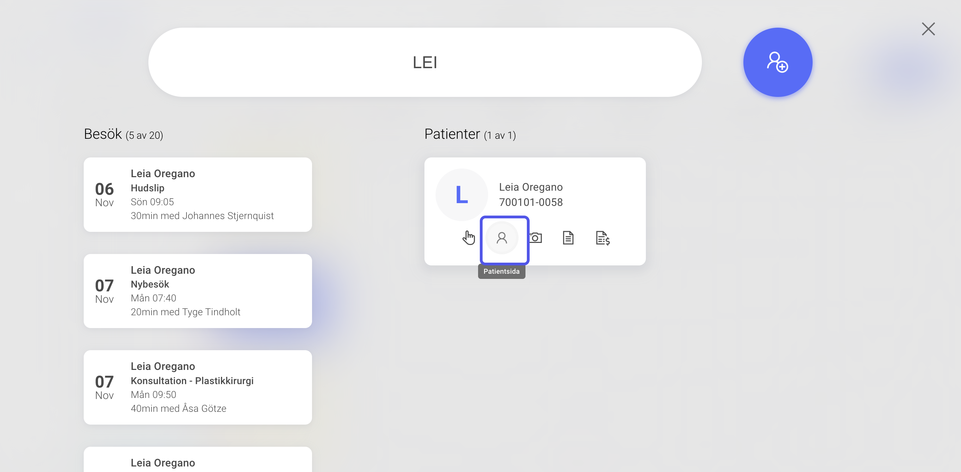Screen dimensions: 961x472
Task: Select the 07 Nov date on Nybesök card
Action: coord(104,291)
